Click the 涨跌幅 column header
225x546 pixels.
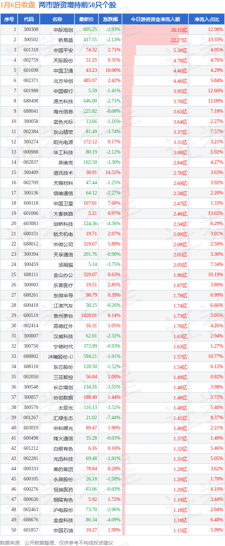[110, 19]
